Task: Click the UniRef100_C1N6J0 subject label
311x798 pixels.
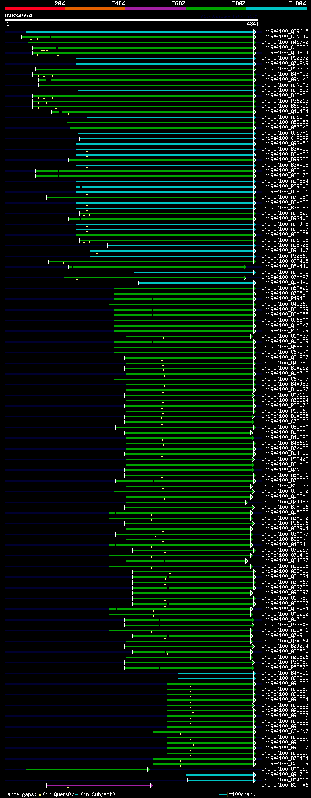Action: click(285, 36)
